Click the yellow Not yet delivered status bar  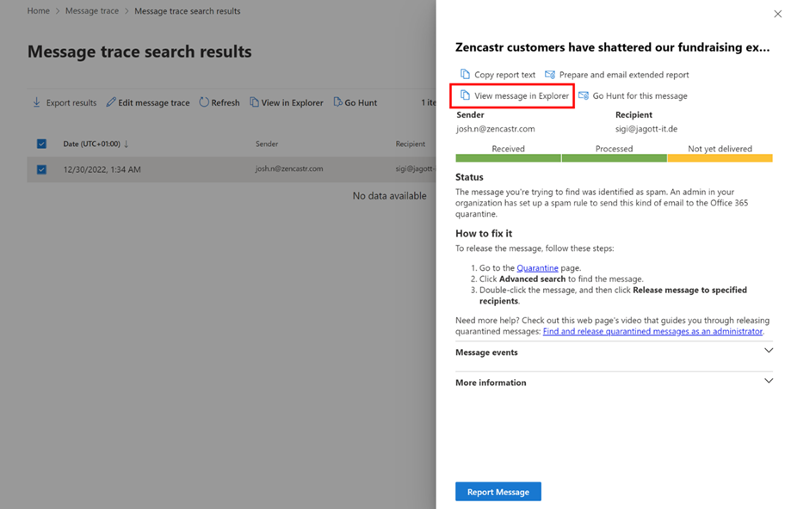click(x=720, y=158)
